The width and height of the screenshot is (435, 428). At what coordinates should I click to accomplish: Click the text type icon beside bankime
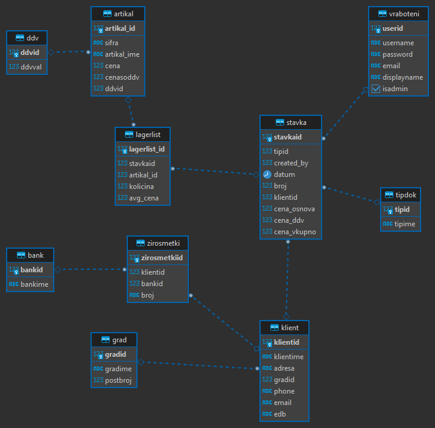[13, 284]
